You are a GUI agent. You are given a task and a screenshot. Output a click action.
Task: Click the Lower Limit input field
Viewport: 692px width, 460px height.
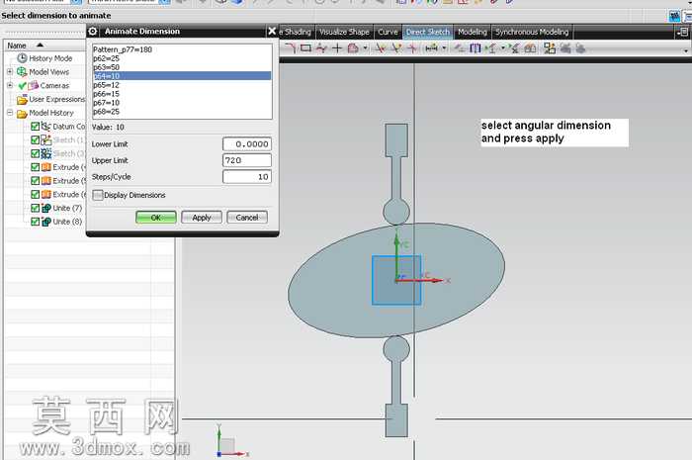coord(247,144)
